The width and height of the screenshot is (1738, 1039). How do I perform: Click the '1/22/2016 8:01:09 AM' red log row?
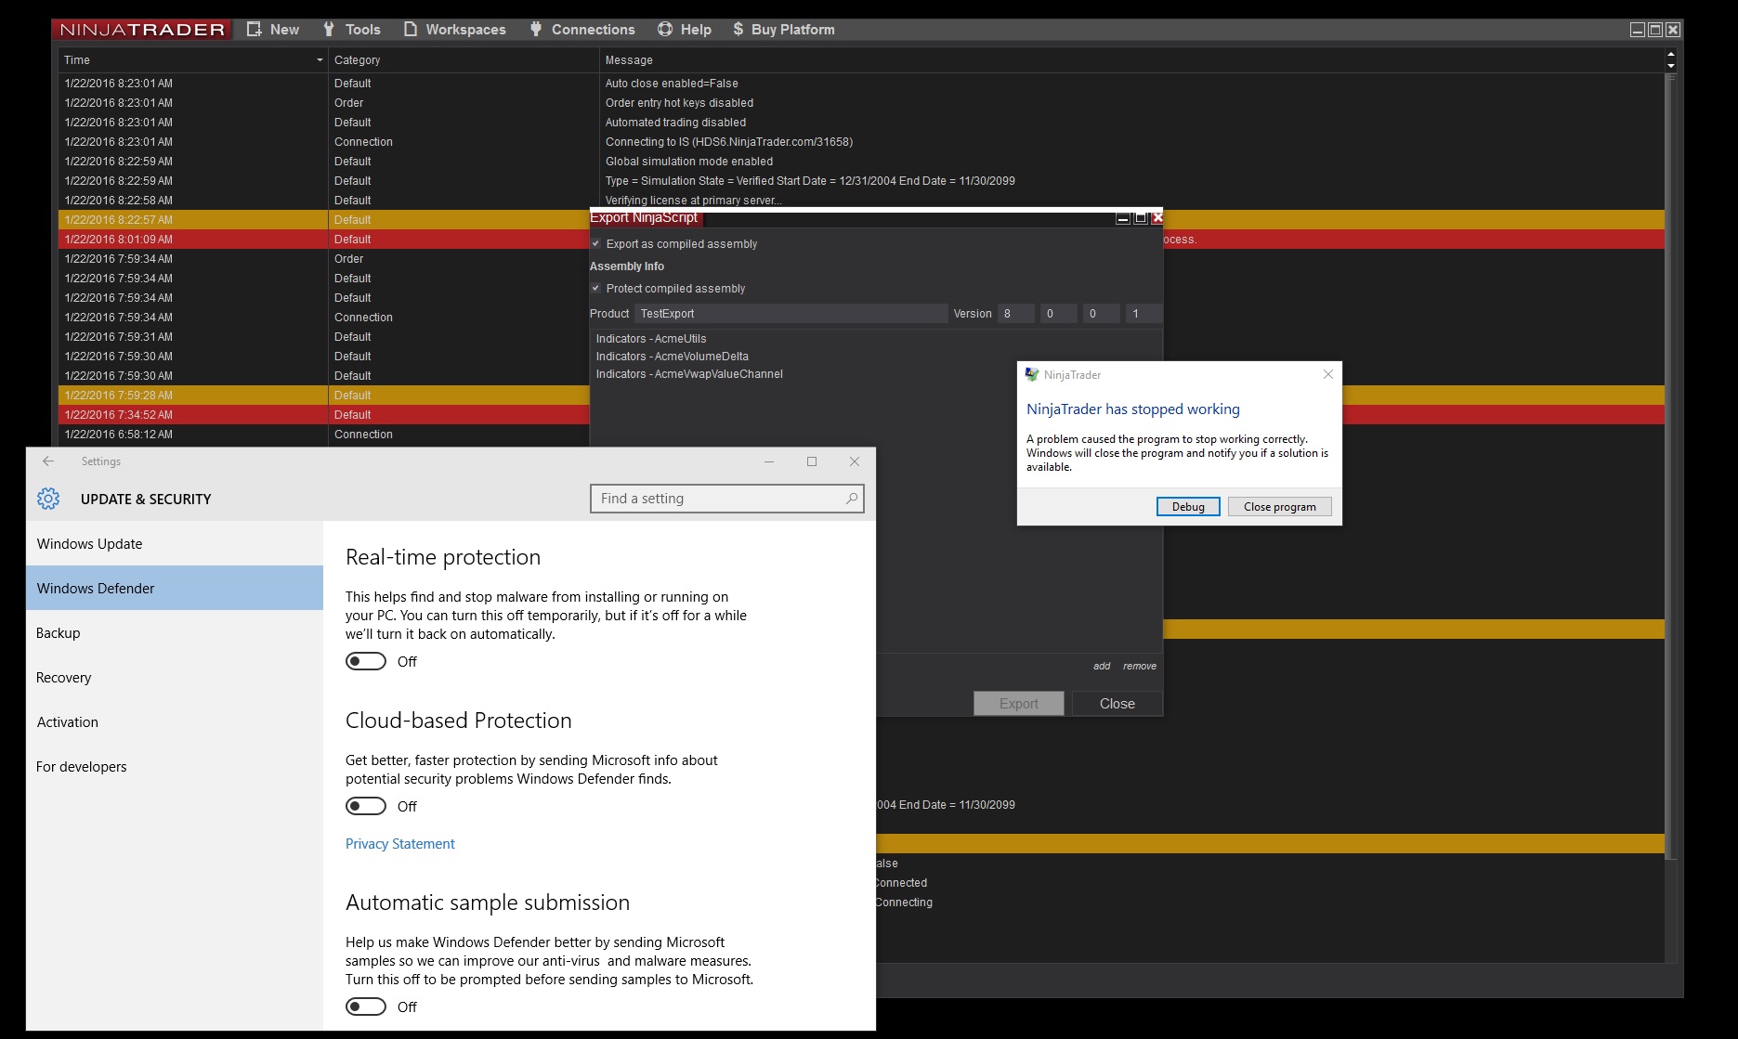(x=323, y=240)
